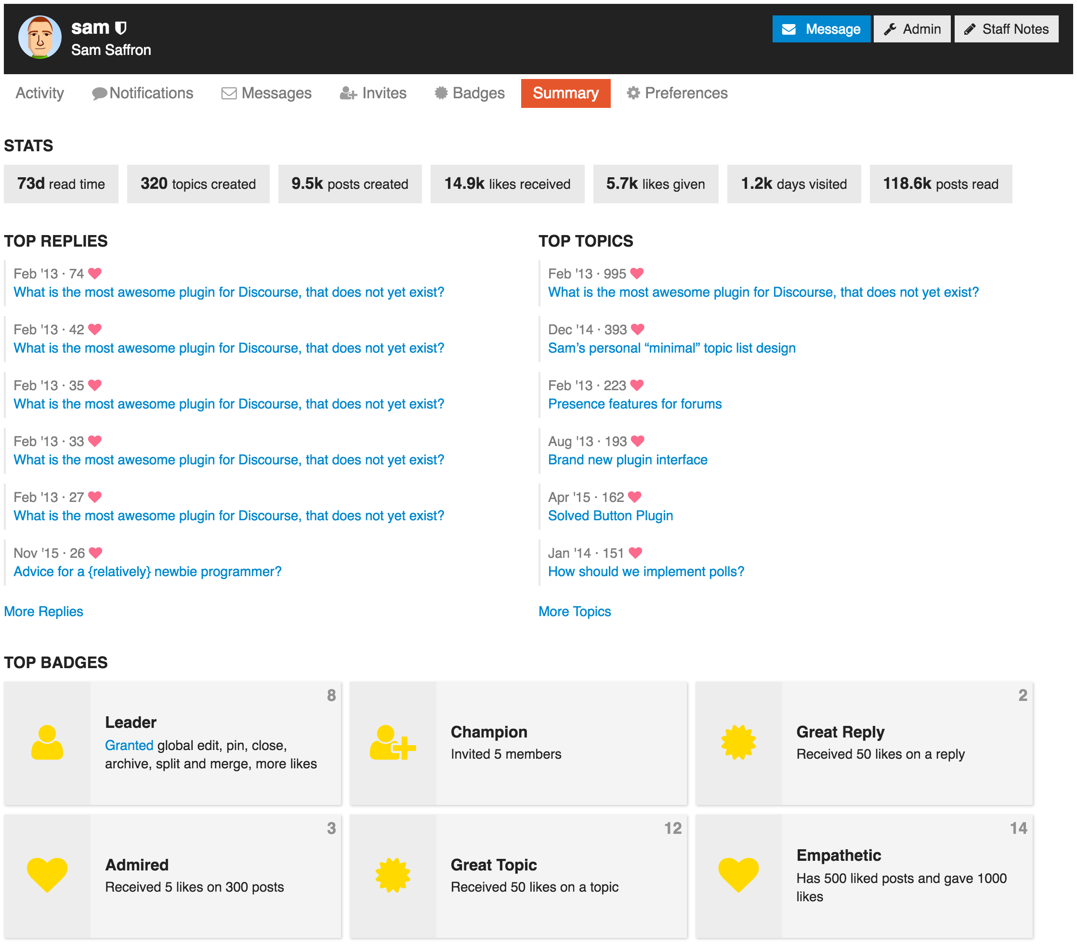
Task: Open the Solved Button Plugin topic
Action: click(x=610, y=515)
